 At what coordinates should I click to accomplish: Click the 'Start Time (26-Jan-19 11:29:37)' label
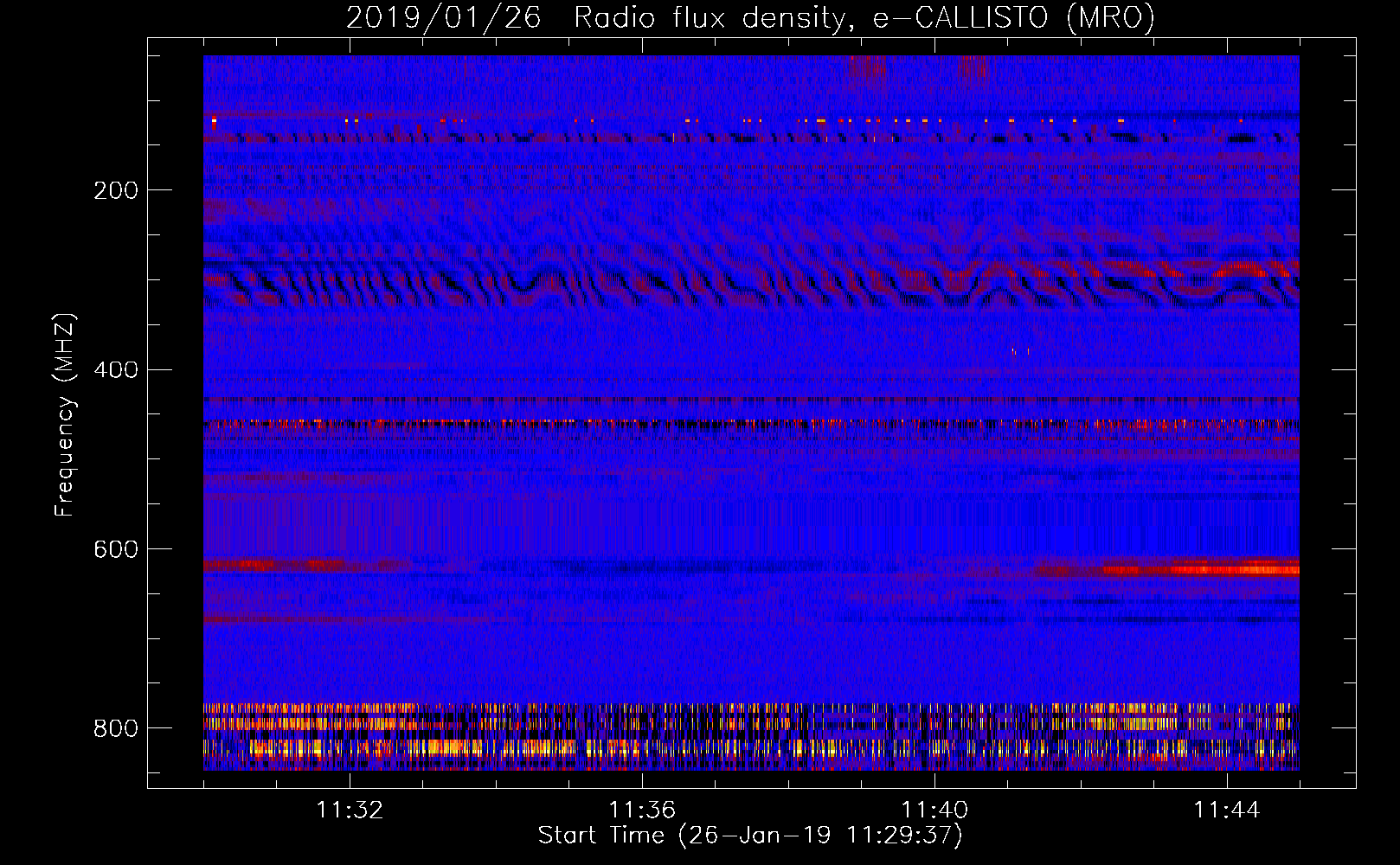pyautogui.click(x=750, y=836)
